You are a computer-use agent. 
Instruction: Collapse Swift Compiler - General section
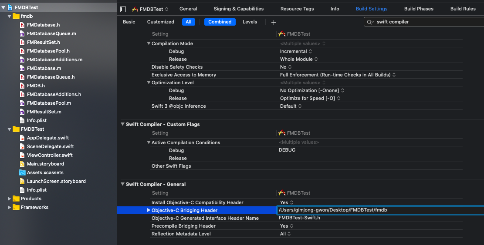(x=122, y=184)
